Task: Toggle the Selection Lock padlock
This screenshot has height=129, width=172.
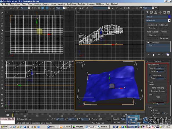Action: 48,119
